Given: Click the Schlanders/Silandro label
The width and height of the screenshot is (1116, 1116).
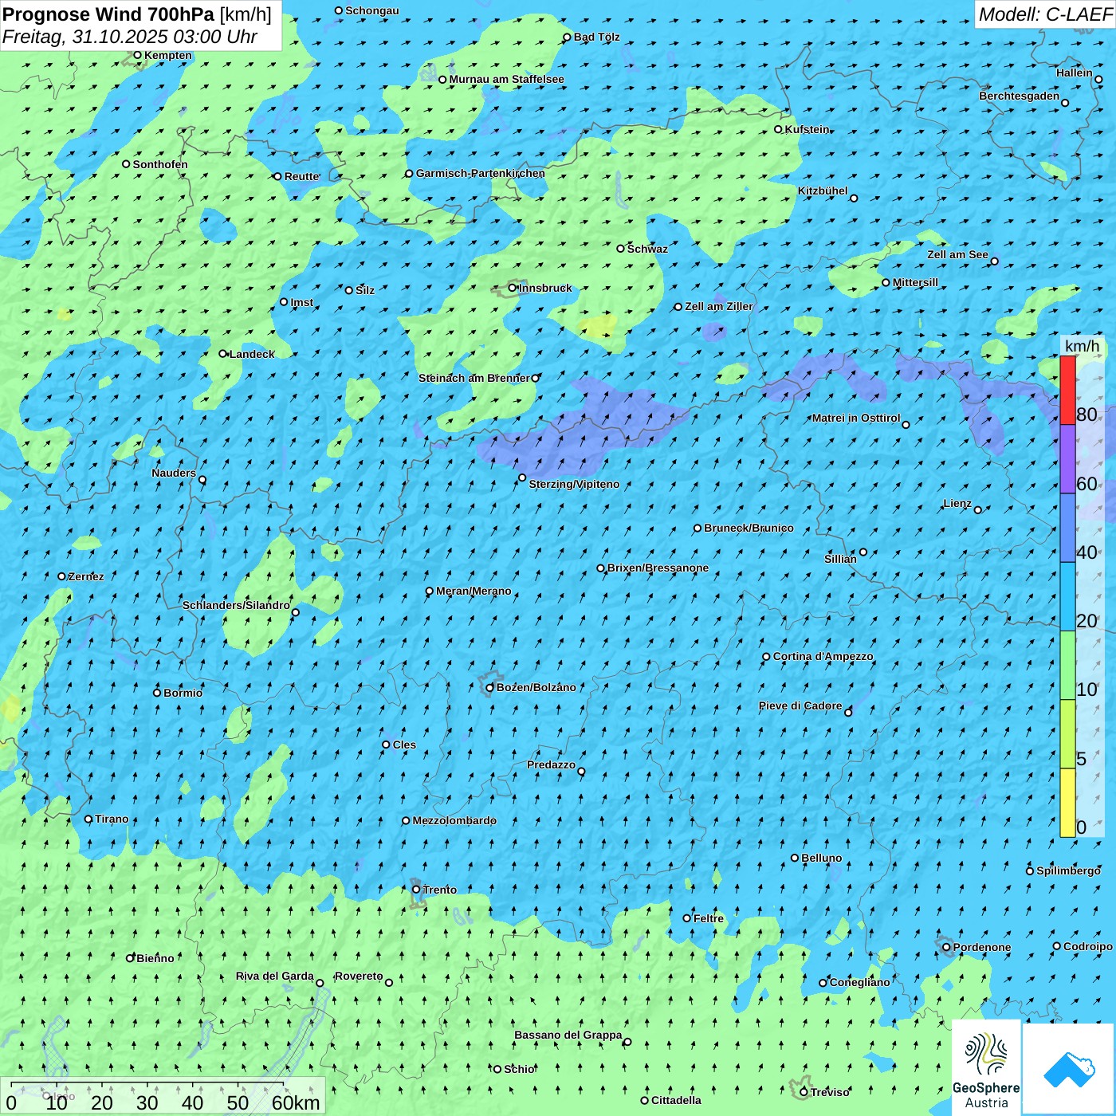Looking at the screenshot, I should pos(236,605).
